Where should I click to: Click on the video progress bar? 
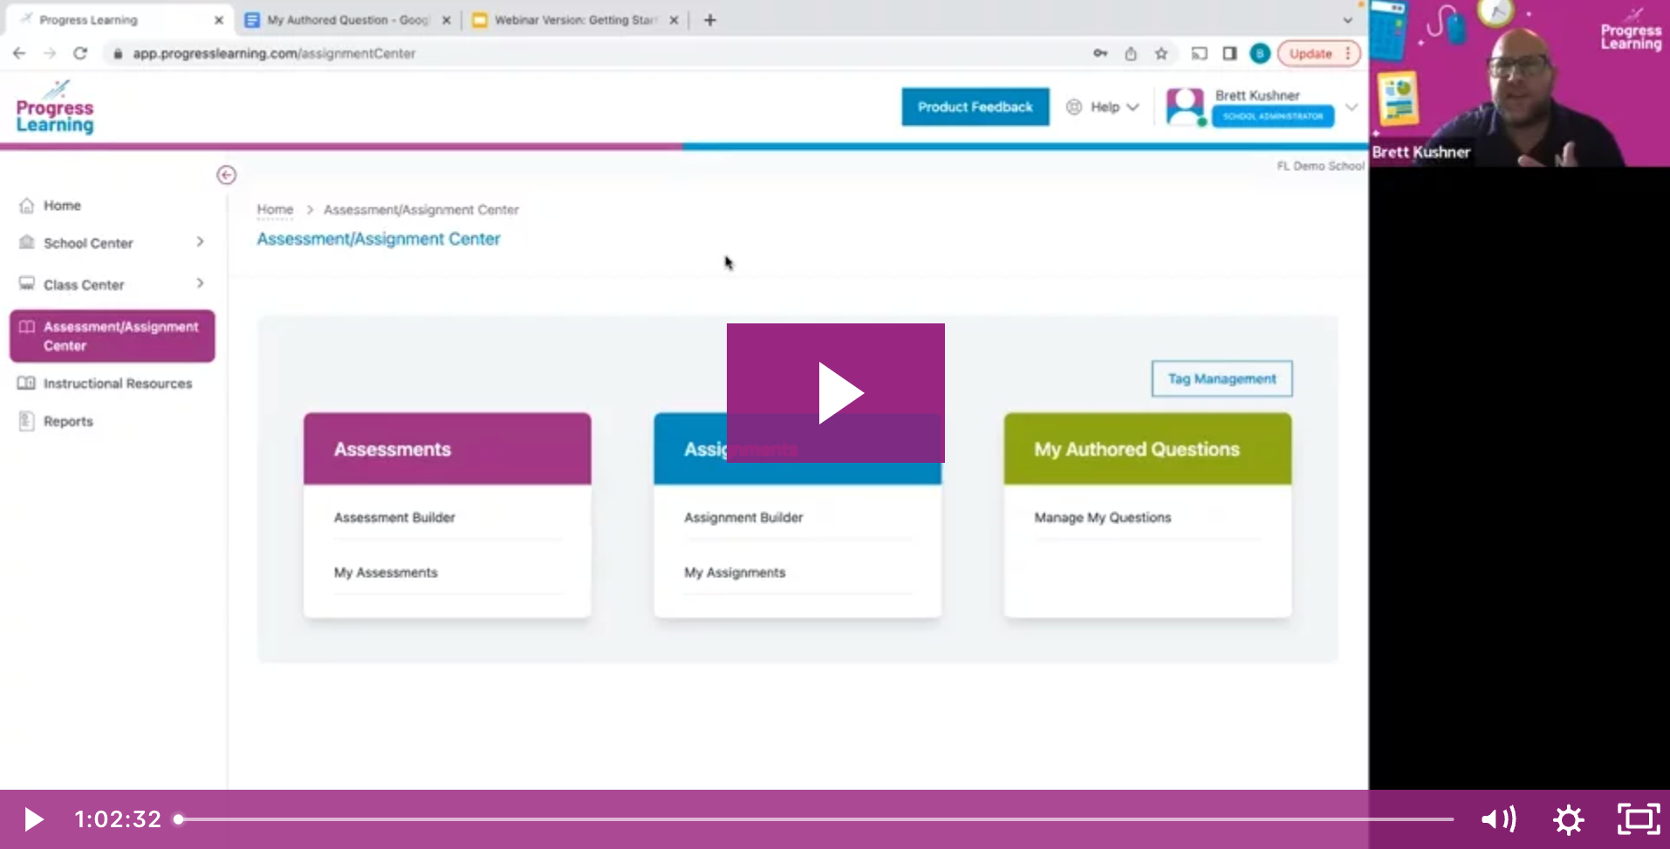coord(785,818)
